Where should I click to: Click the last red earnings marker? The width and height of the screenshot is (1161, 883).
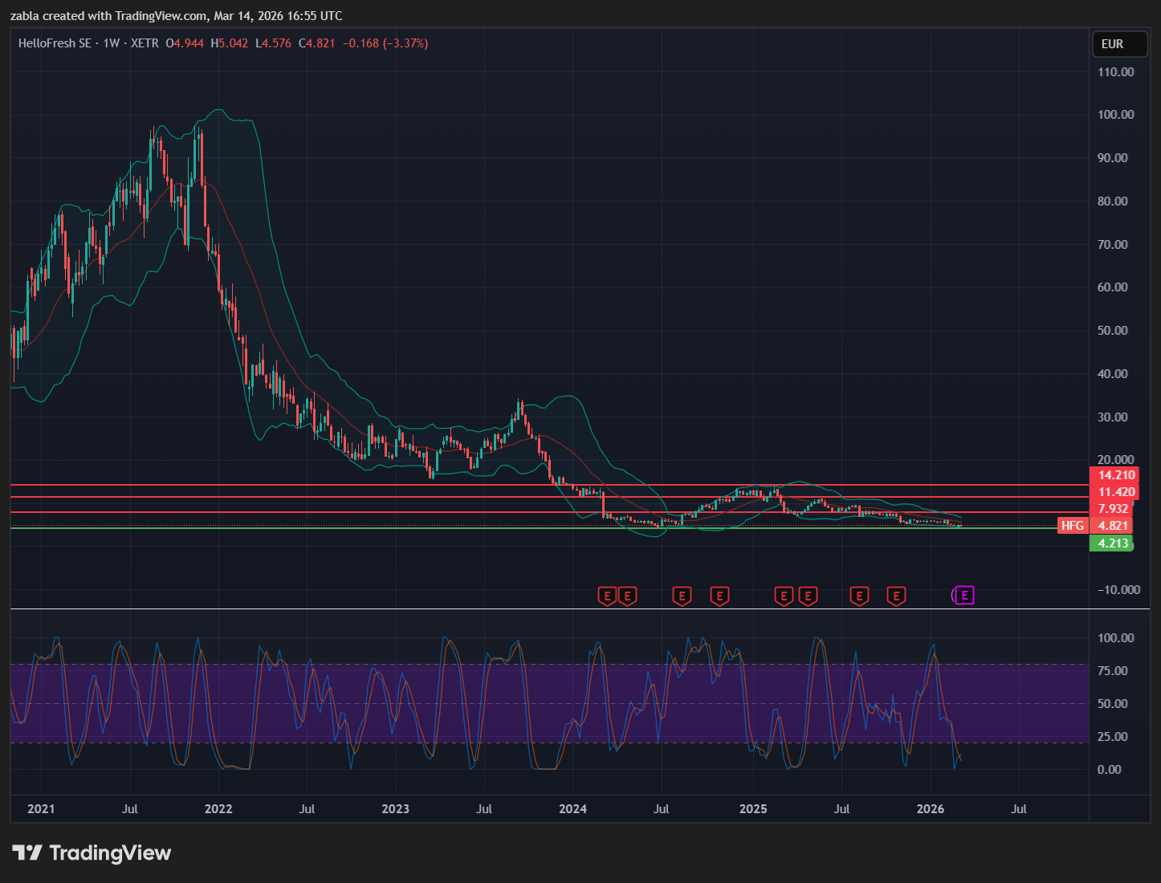click(896, 596)
